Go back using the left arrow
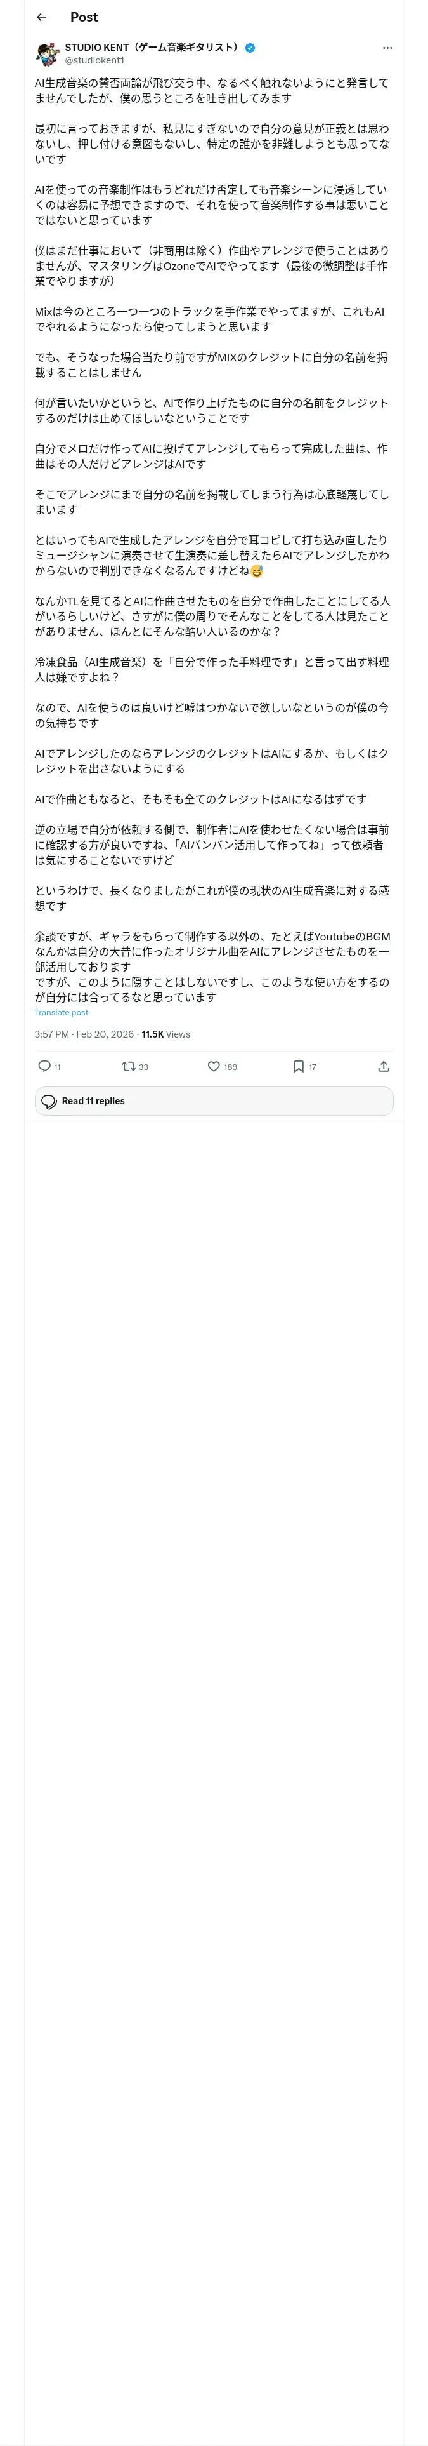Image resolution: width=428 pixels, height=2446 pixels. pos(41,17)
